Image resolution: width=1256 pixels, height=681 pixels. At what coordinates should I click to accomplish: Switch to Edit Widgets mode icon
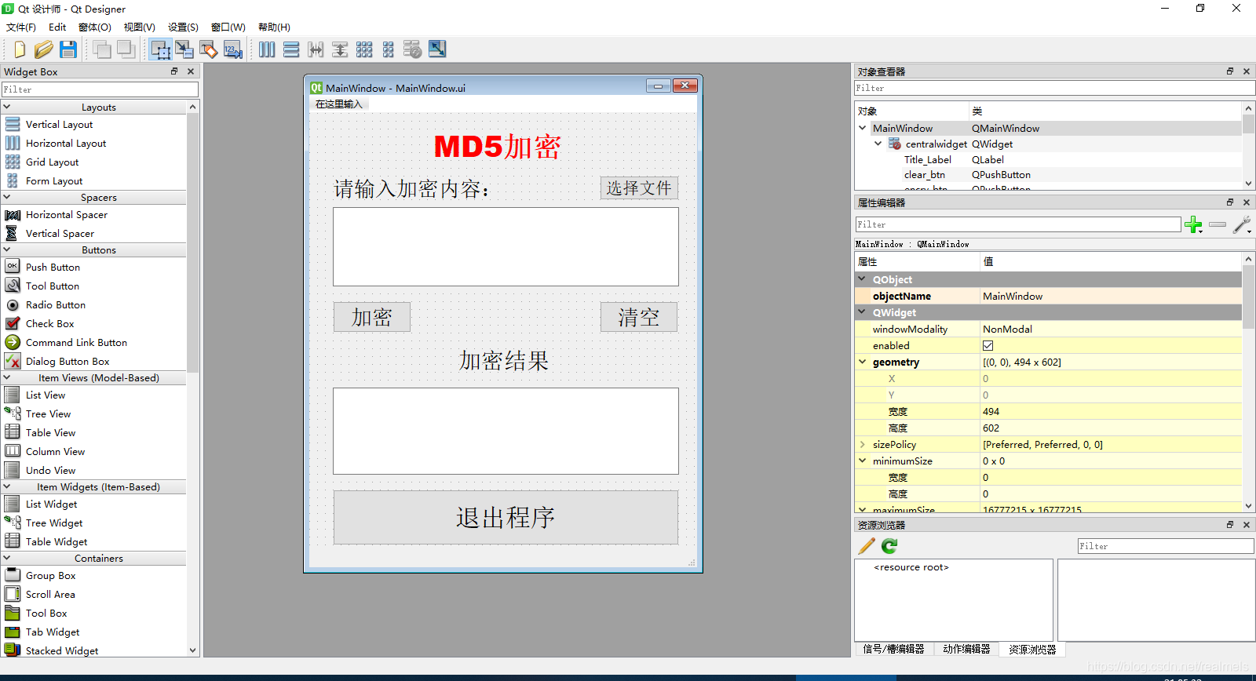pos(161,49)
